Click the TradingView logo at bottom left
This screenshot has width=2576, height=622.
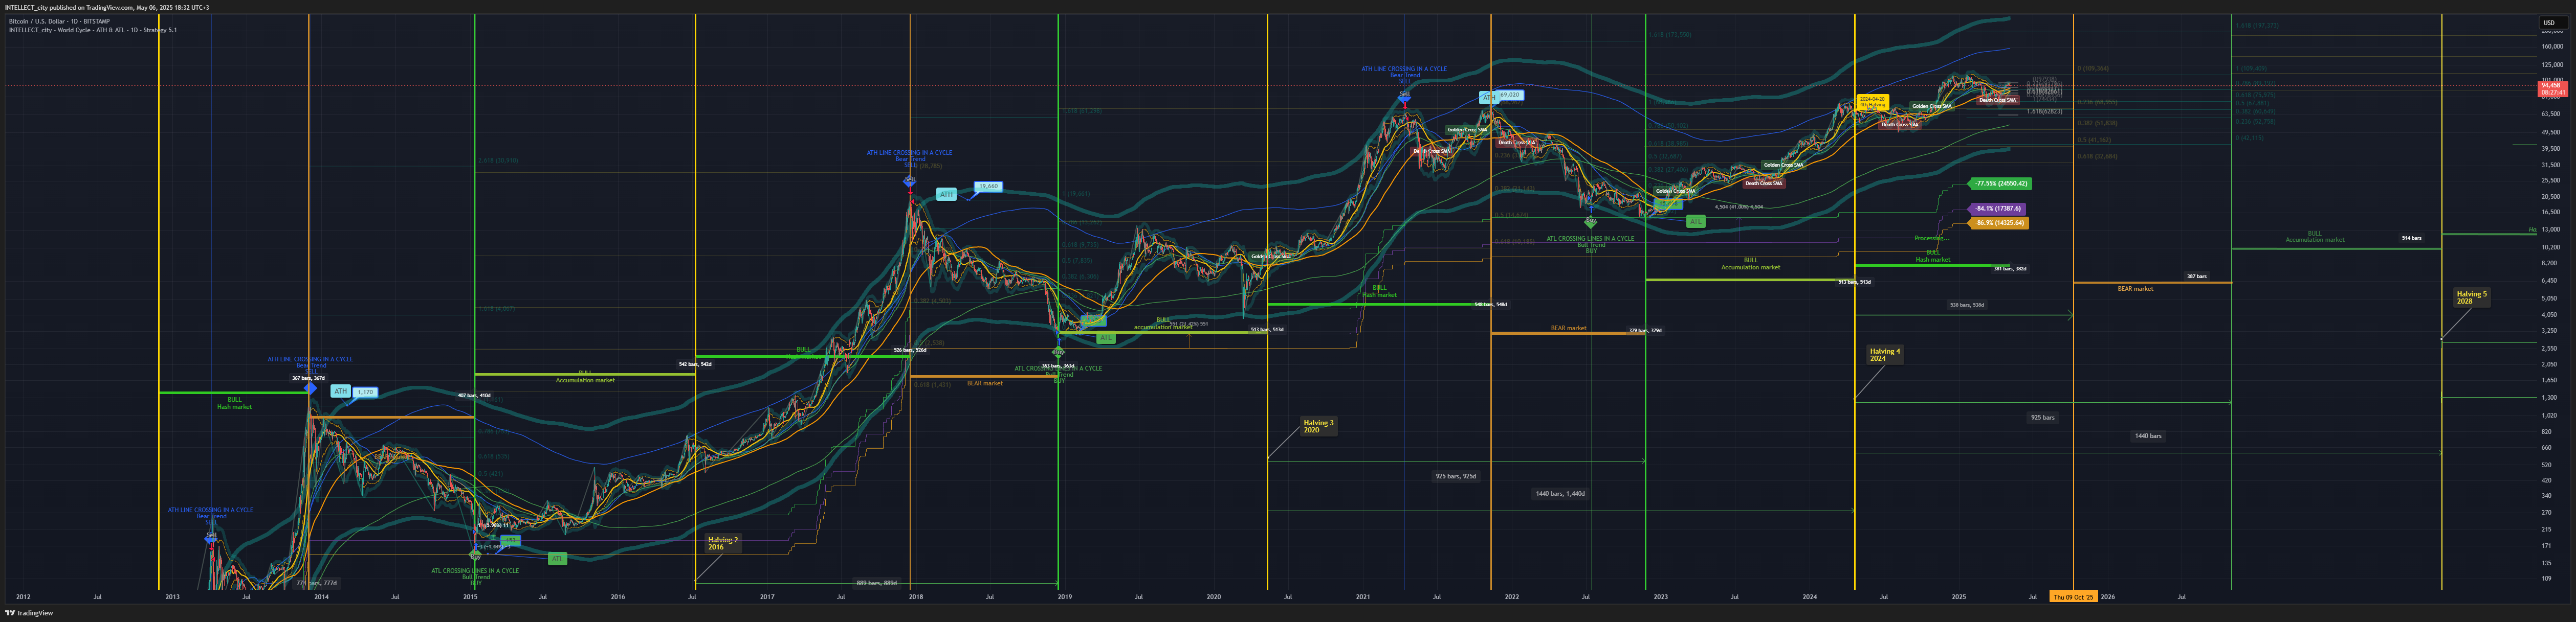point(29,613)
